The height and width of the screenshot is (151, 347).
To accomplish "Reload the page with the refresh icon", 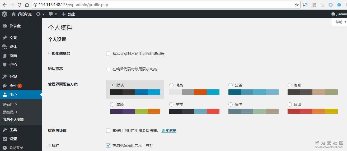I will click(x=20, y=5).
